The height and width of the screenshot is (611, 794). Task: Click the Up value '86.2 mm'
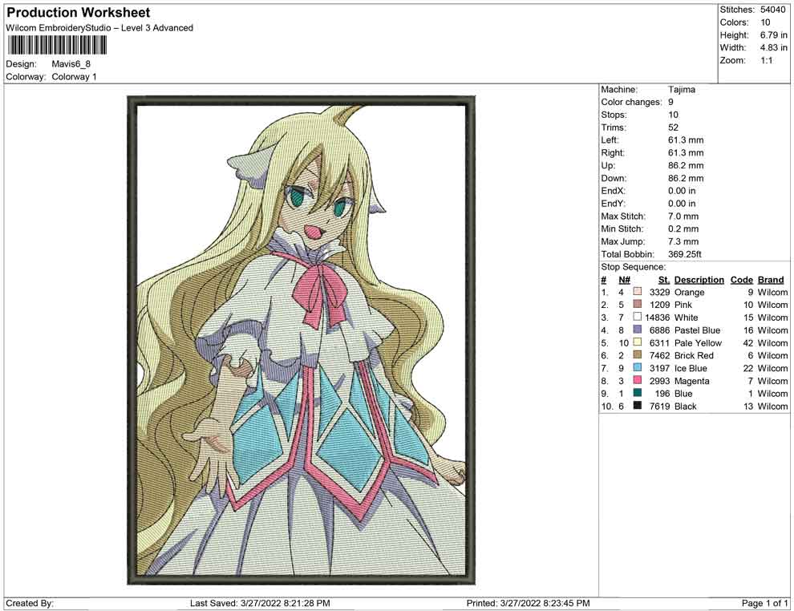coord(686,165)
